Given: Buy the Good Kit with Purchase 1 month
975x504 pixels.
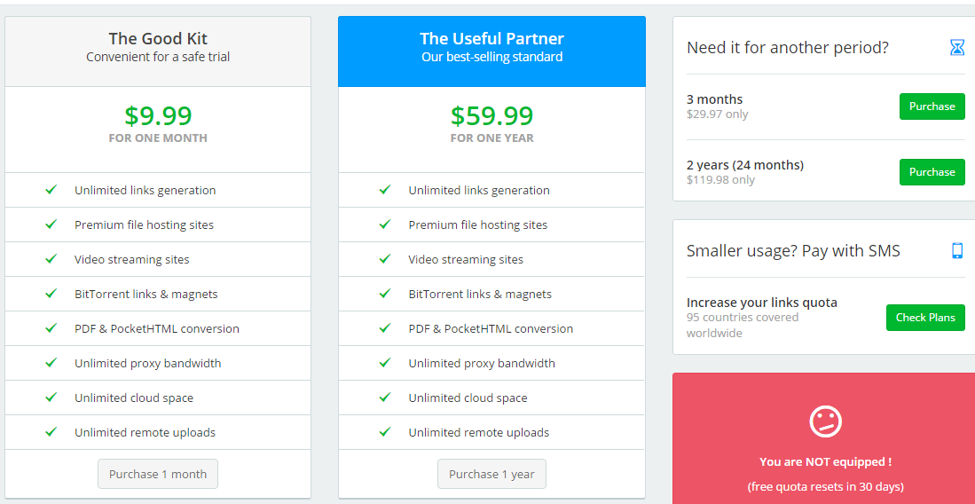Looking at the screenshot, I should pyautogui.click(x=158, y=474).
